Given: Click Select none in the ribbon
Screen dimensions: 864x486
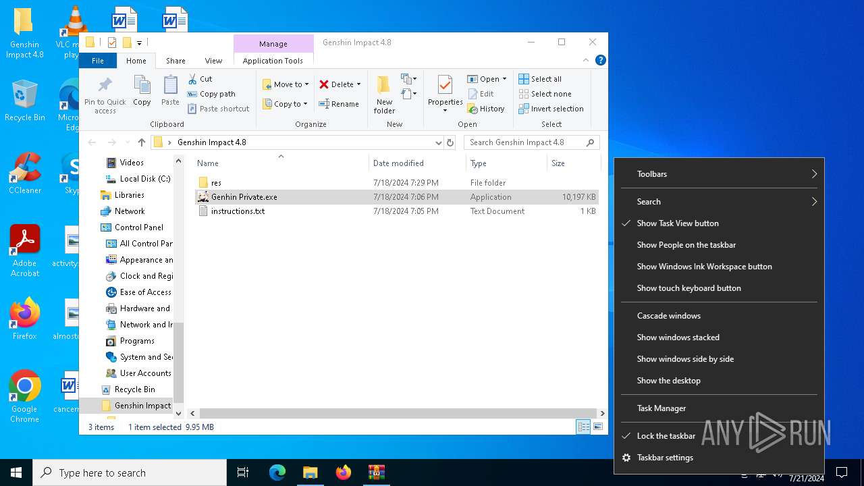Looking at the screenshot, I should pos(545,94).
